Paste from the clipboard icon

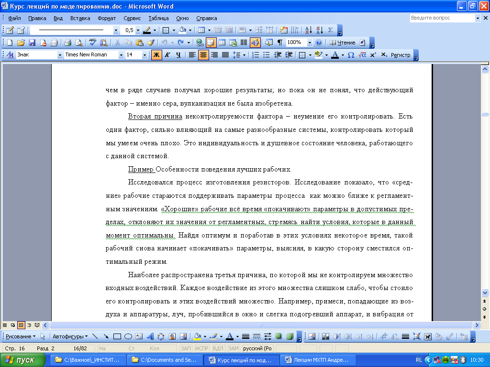pyautogui.click(x=139, y=43)
